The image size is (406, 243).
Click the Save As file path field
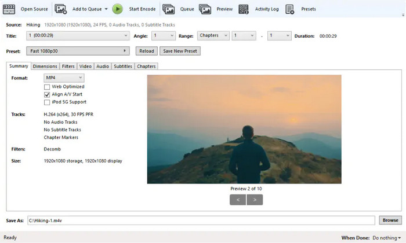point(201,220)
